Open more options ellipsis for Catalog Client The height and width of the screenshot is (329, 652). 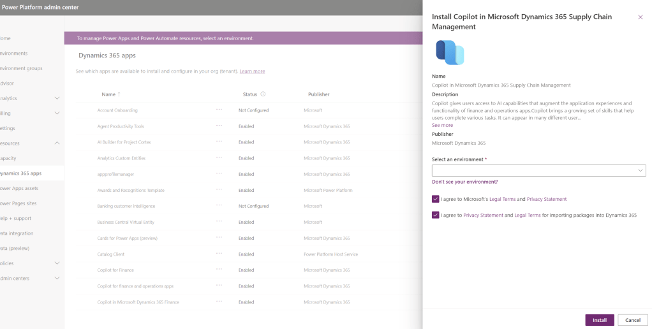[x=219, y=254]
